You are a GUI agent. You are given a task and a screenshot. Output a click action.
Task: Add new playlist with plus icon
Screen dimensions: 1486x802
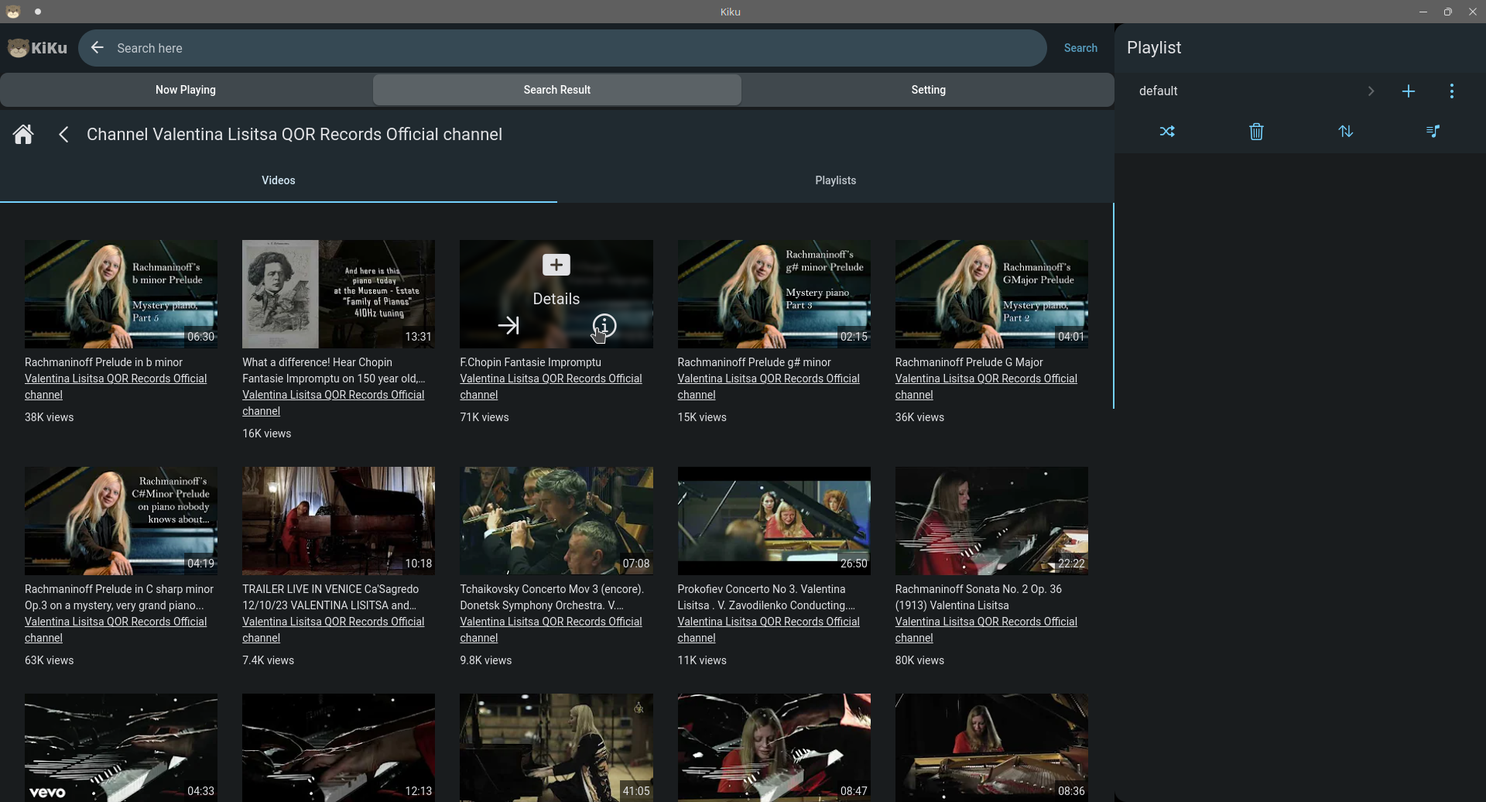coord(1409,91)
